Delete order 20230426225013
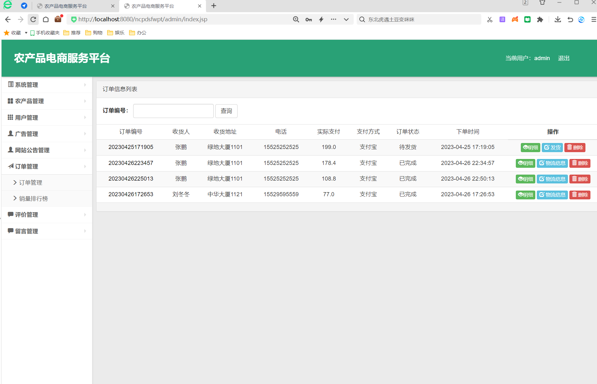The width and height of the screenshot is (597, 384). 580,179
